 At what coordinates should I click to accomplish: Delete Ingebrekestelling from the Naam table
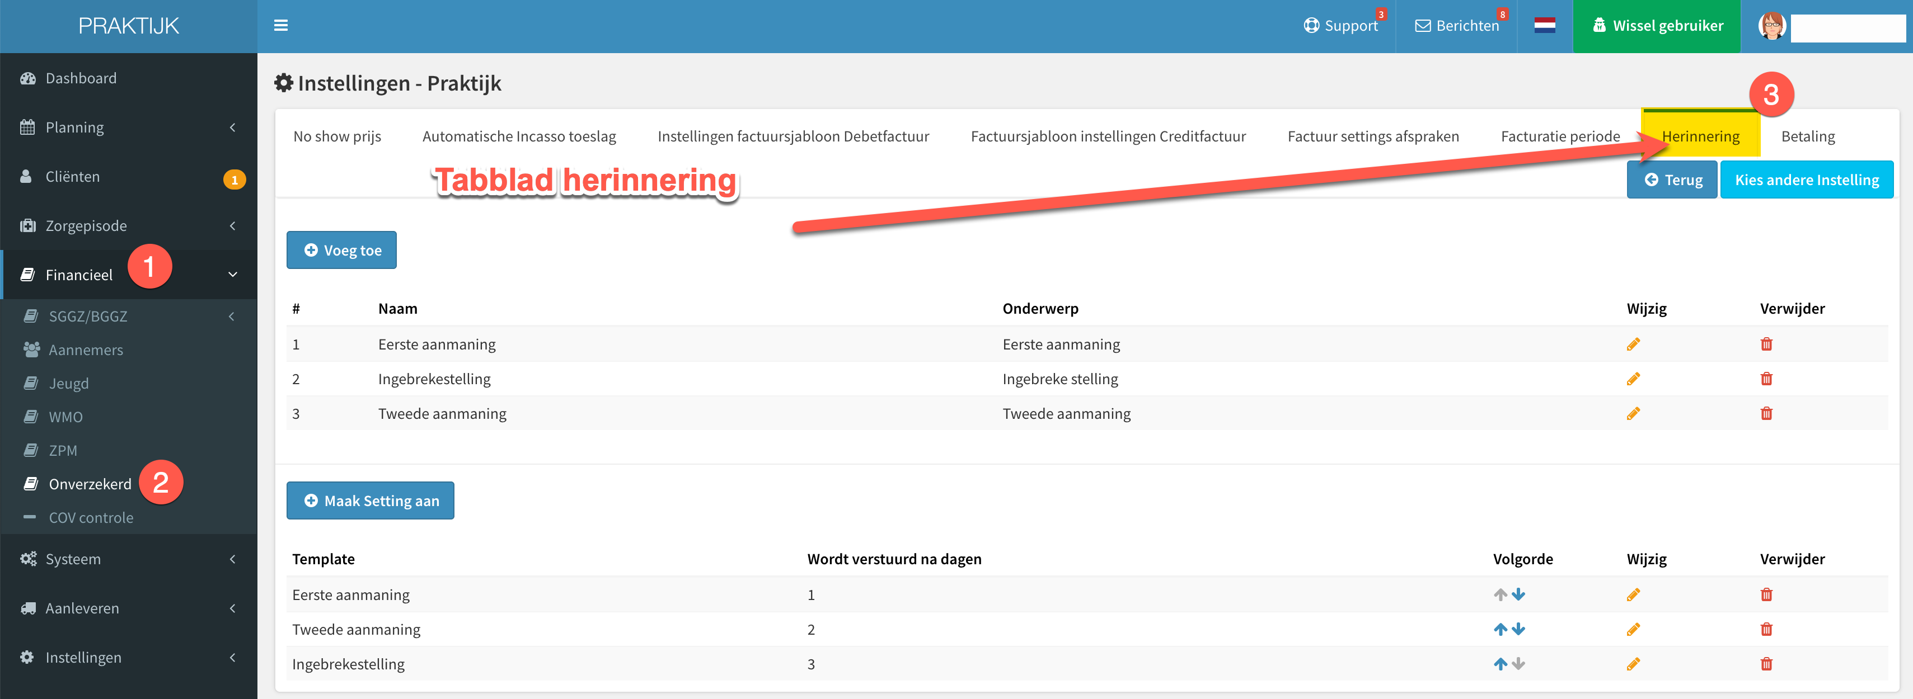tap(1766, 379)
